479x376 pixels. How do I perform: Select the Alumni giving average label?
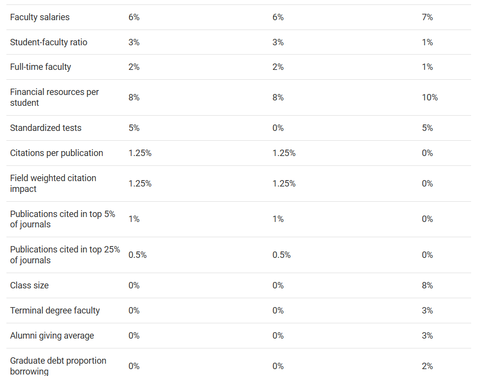point(52,336)
